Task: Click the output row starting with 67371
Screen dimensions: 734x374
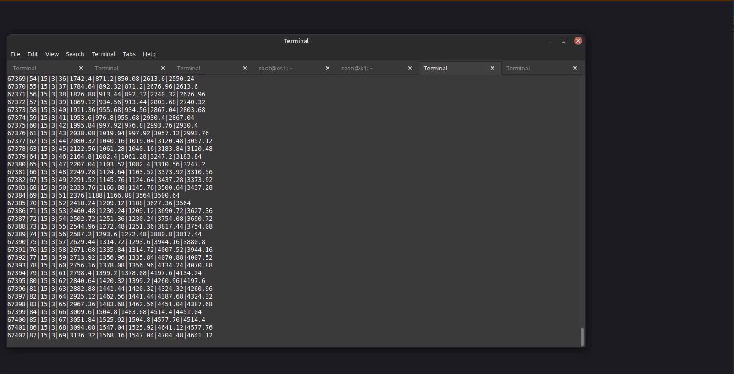Action: coord(106,94)
